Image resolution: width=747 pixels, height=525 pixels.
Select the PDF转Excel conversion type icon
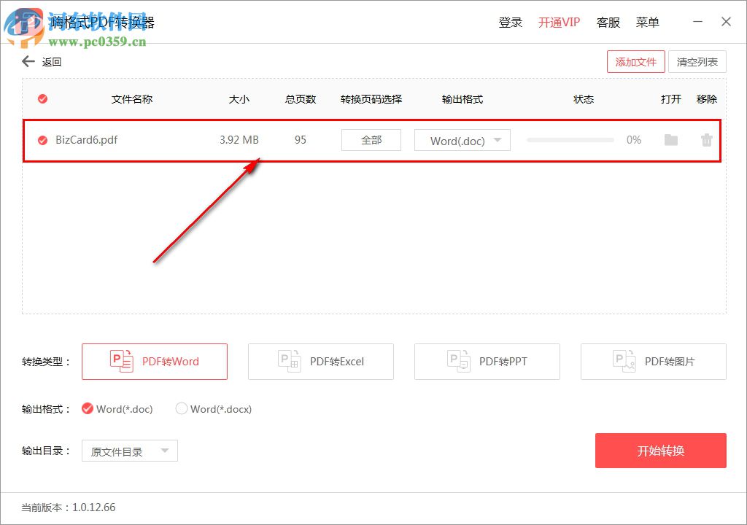click(289, 361)
